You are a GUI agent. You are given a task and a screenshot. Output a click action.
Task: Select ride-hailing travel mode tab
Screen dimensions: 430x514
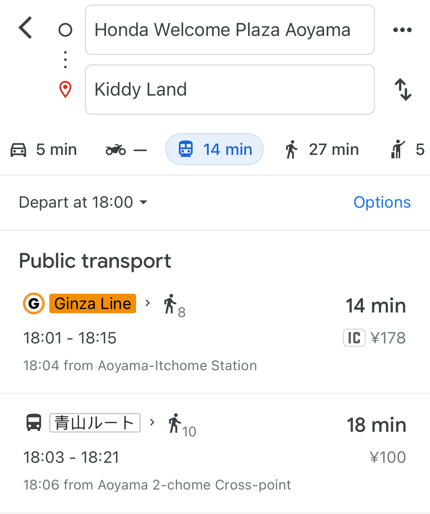pos(407,150)
